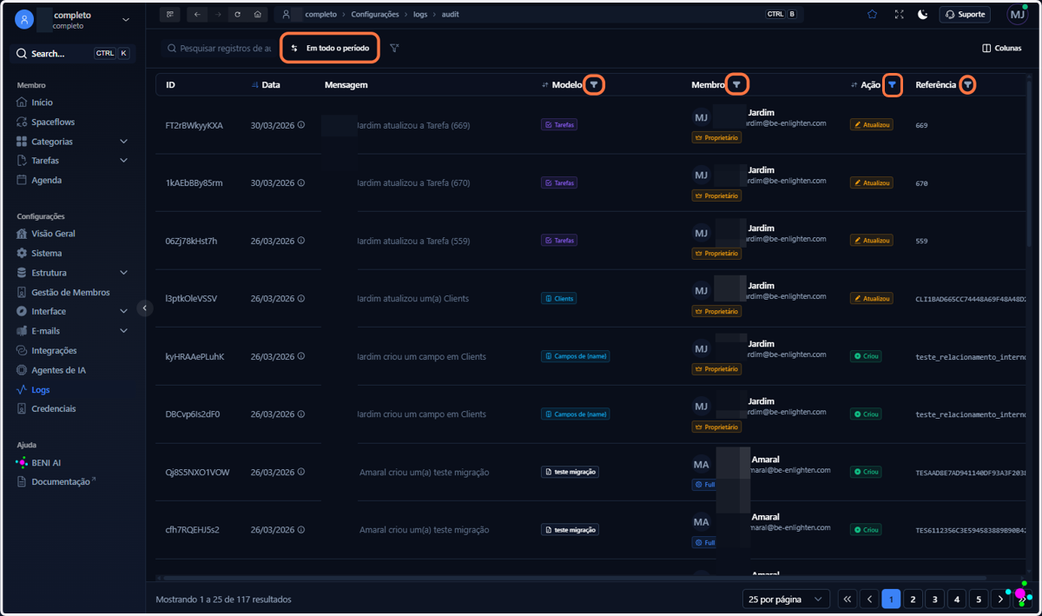Image resolution: width=1042 pixels, height=616 pixels.
Task: Open the Referência column filter
Action: click(967, 84)
